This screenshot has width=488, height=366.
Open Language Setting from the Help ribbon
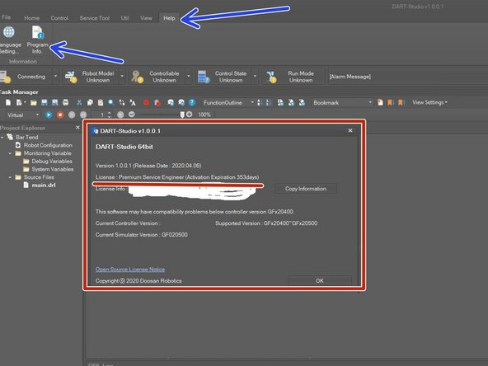click(9, 40)
